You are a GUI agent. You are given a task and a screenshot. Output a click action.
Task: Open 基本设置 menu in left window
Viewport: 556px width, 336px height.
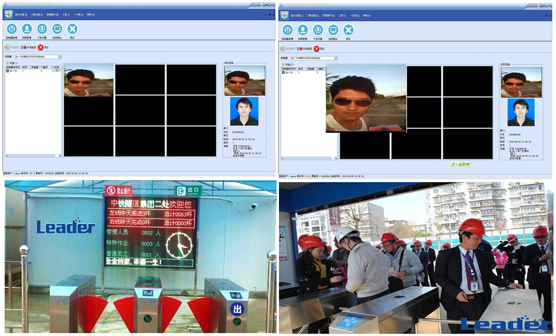21,15
